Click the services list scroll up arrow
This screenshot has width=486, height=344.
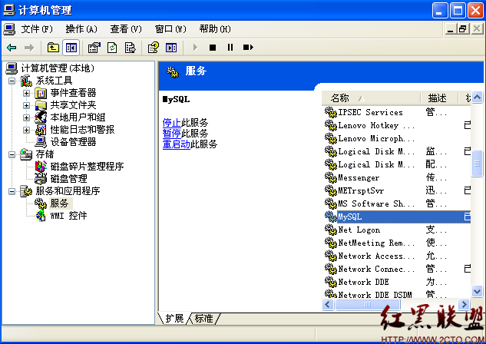(x=477, y=98)
